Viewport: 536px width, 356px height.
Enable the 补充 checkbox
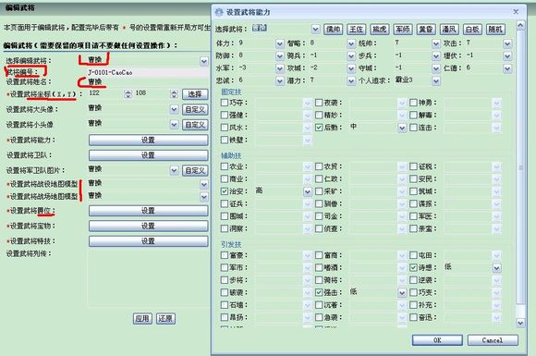pos(413,305)
